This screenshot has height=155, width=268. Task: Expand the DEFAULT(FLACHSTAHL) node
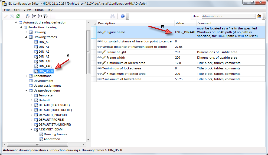(x=31, y=105)
